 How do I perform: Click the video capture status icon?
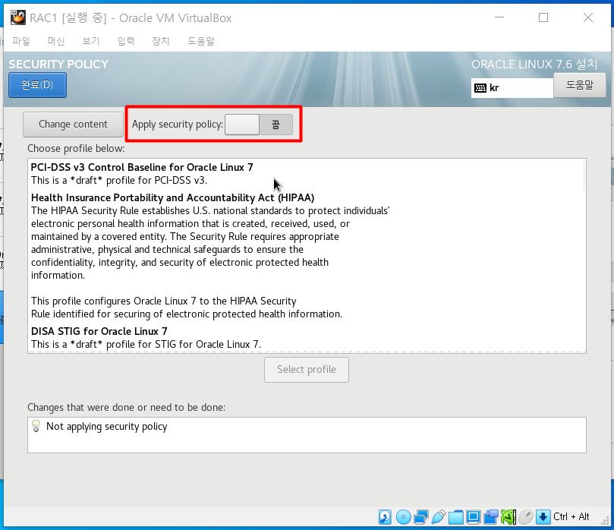pyautogui.click(x=490, y=516)
